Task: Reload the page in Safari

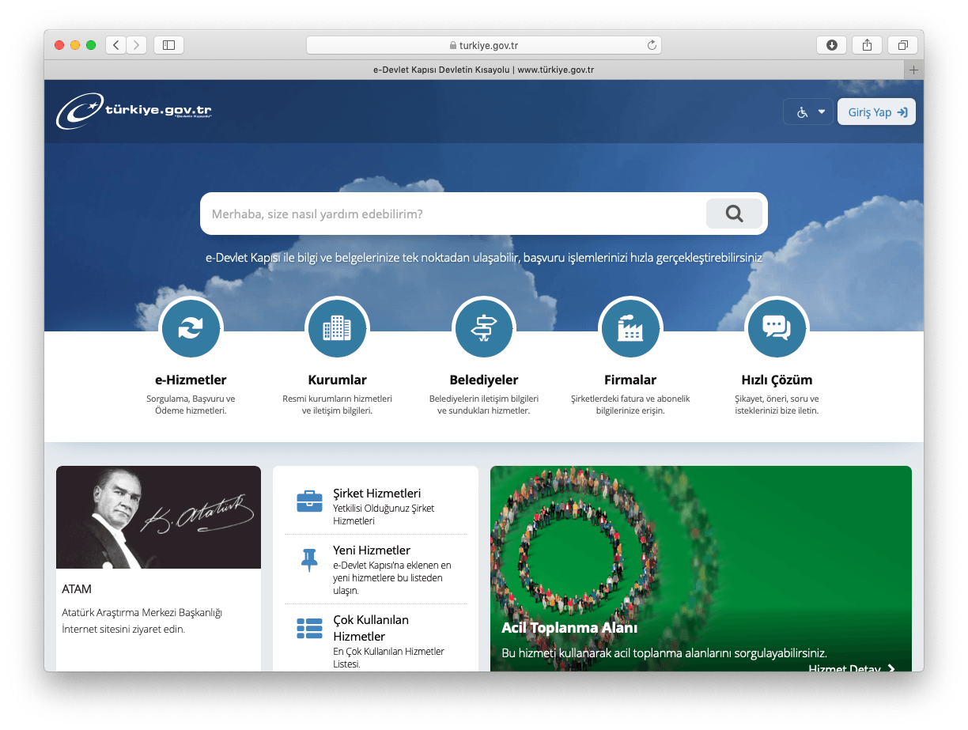Action: [x=652, y=45]
